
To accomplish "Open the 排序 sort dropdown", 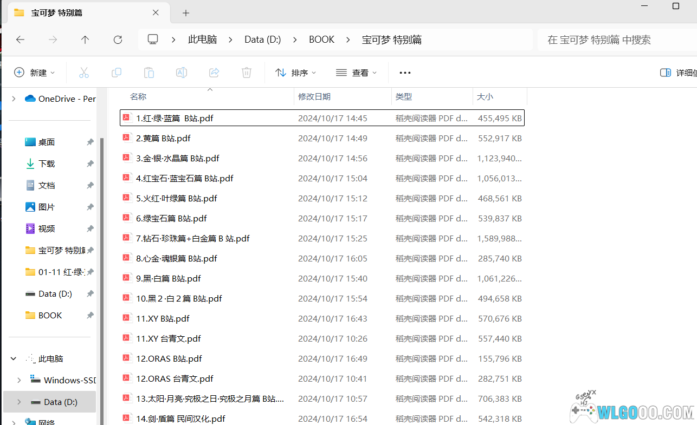I will [x=295, y=72].
